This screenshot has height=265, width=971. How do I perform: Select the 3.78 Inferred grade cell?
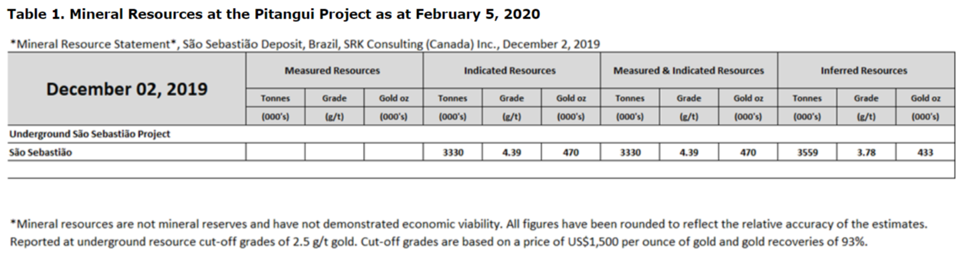866,152
